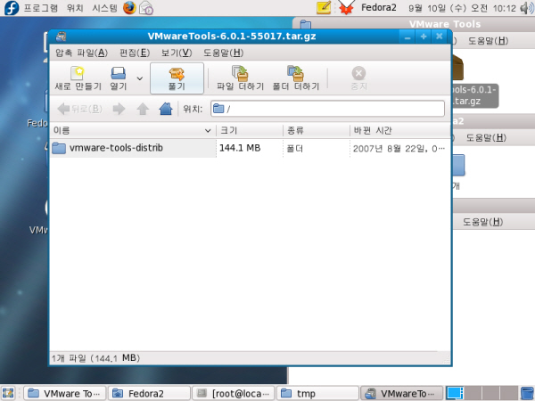Switch to Fedora2 taskbar button
Image resolution: width=535 pixels, height=401 pixels.
[x=149, y=394]
